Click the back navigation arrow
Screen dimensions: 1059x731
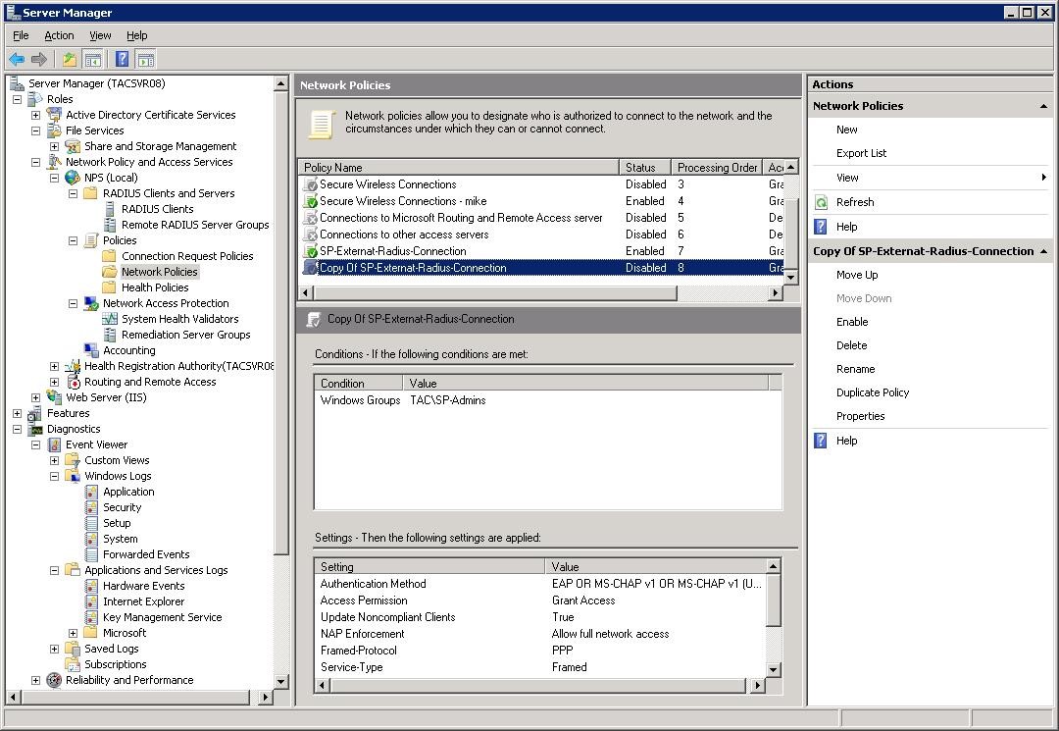[16, 59]
